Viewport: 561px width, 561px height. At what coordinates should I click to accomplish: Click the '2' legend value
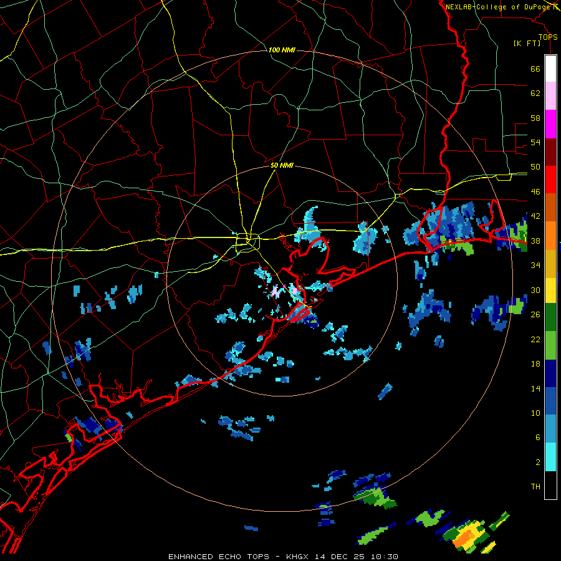pos(538,462)
